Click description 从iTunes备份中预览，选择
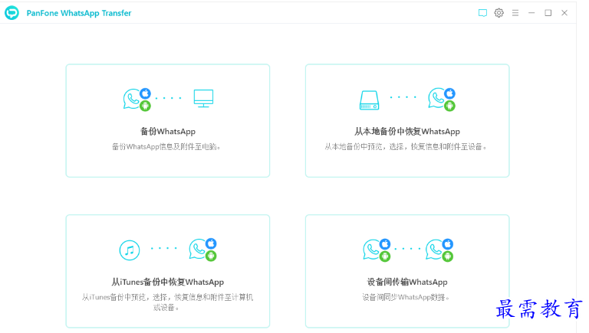 (x=167, y=302)
